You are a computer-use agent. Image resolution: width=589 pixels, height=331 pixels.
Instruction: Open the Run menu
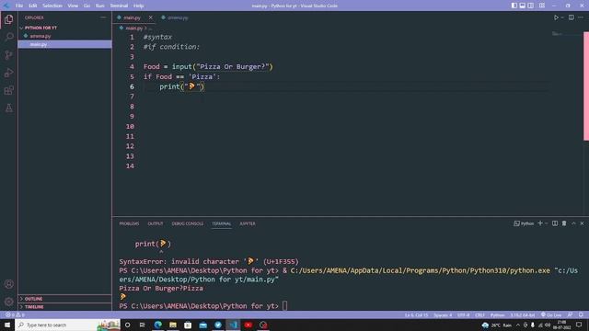point(100,6)
